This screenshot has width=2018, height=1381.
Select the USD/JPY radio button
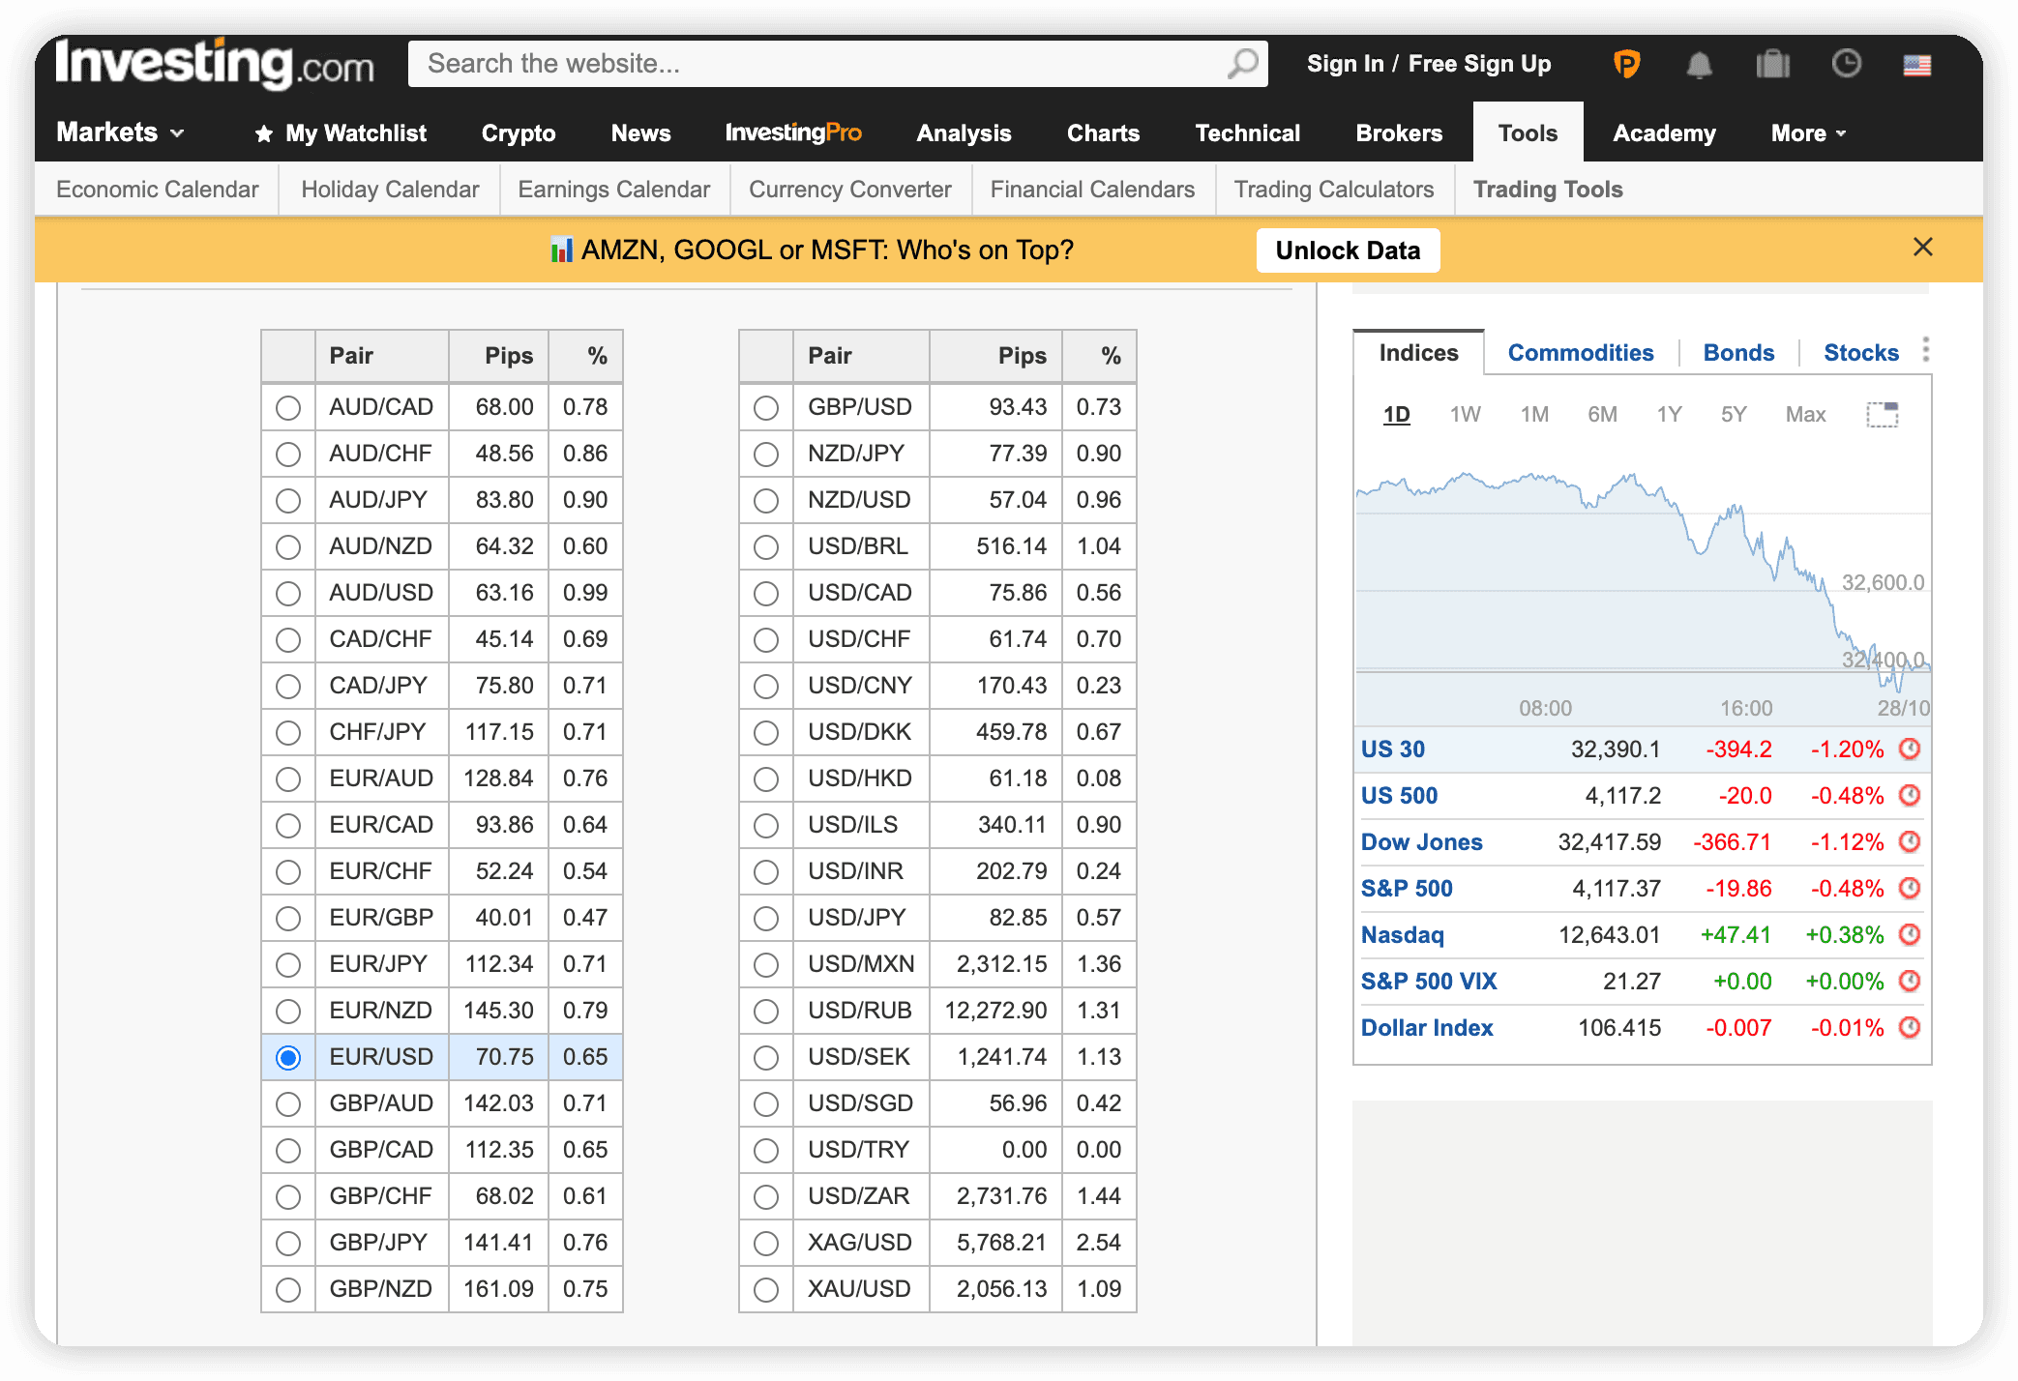[x=765, y=919]
